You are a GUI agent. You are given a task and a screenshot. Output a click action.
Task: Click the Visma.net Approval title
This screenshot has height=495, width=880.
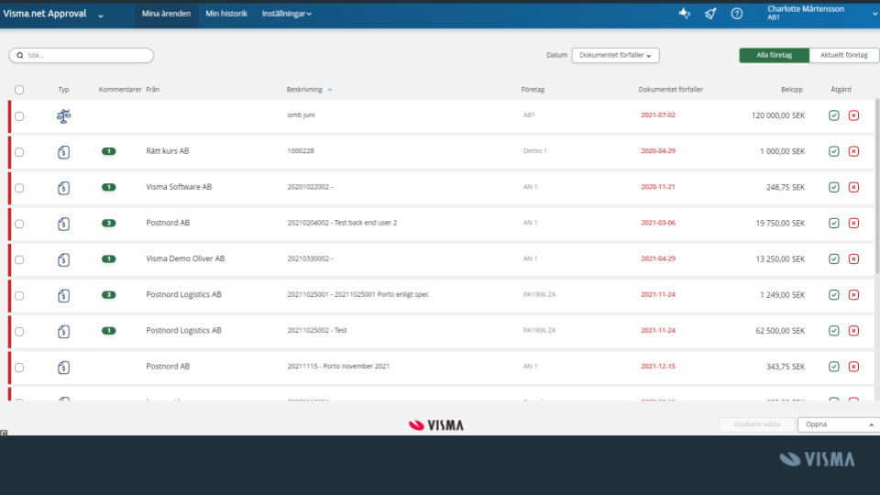pos(45,14)
